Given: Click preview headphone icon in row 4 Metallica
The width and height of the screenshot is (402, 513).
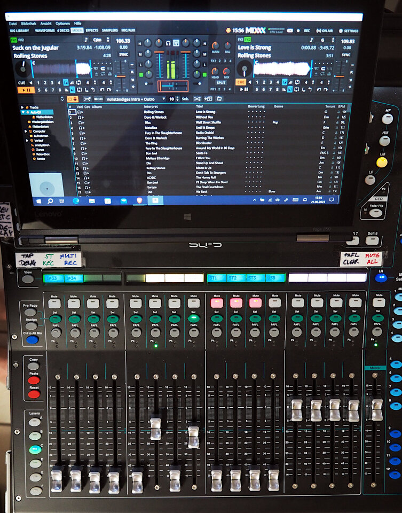Looking at the screenshot, I should (x=81, y=128).
